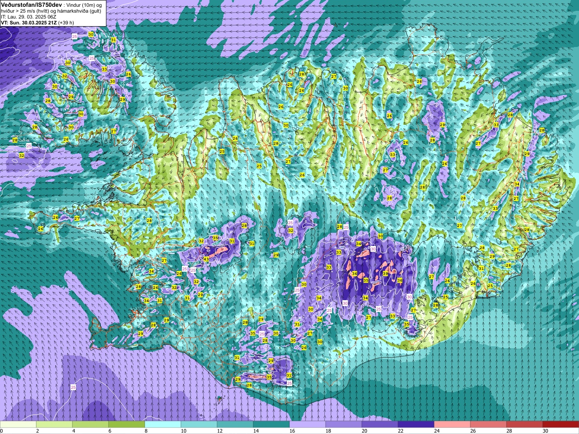The image size is (579, 434).
Task: Click the 'IT: Lau. 29. 03. 2025 06Z' line
Action: [28, 16]
